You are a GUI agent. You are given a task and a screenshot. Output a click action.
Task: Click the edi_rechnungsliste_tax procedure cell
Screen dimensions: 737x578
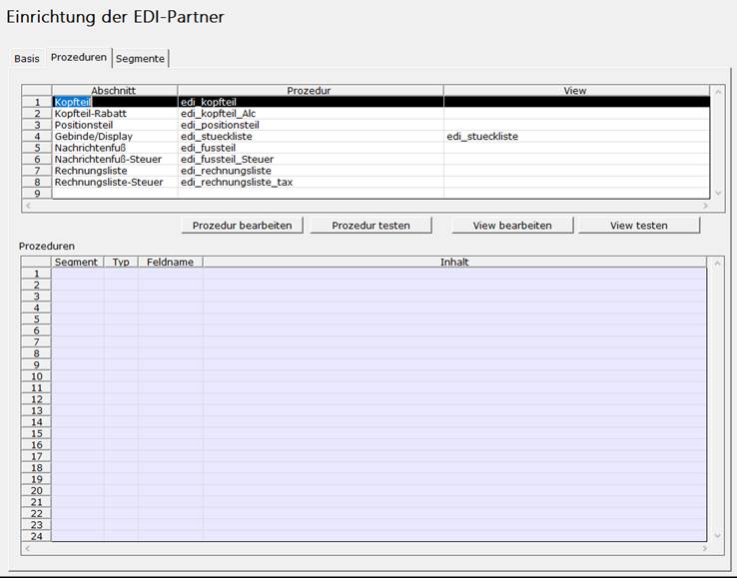pyautogui.click(x=311, y=182)
